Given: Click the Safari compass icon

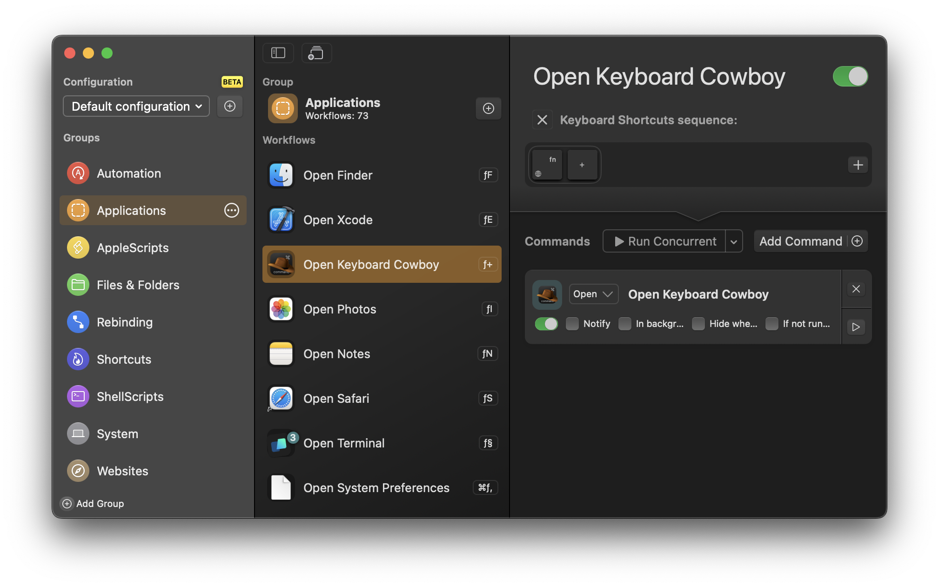Looking at the screenshot, I should pyautogui.click(x=281, y=398).
